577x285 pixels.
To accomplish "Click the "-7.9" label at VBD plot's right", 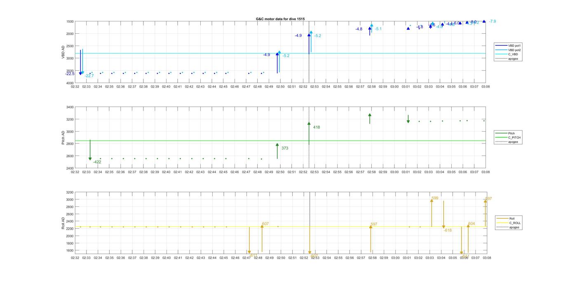I will [492, 21].
